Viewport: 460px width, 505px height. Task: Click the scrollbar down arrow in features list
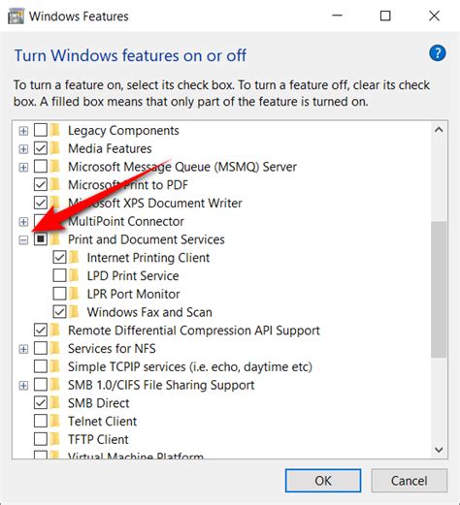coord(439,450)
